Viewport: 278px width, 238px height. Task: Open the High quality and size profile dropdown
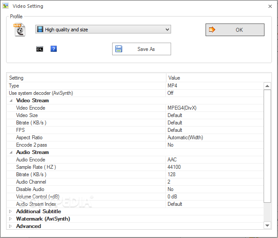click(103, 29)
